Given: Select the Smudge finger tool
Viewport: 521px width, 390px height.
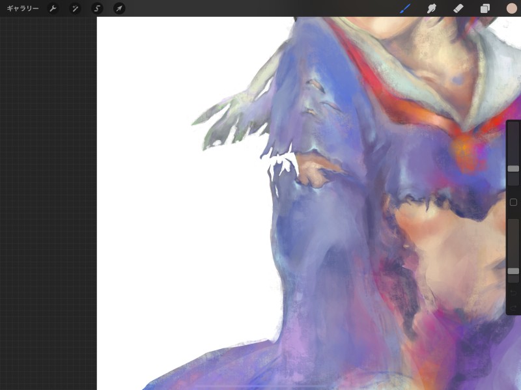Looking at the screenshot, I should (432, 8).
